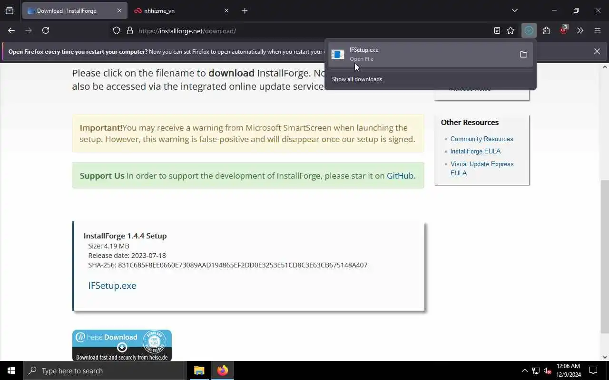The image size is (609, 380).
Task: Open the network status tray icon
Action: pos(536,370)
